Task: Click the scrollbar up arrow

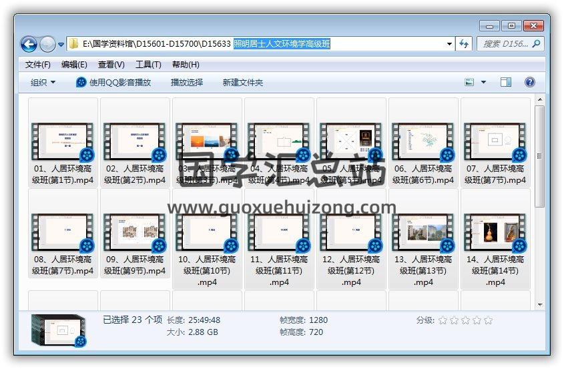Action: (539, 99)
